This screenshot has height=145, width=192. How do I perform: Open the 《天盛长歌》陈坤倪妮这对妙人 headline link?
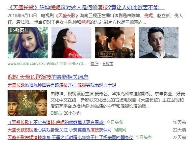click(x=86, y=8)
